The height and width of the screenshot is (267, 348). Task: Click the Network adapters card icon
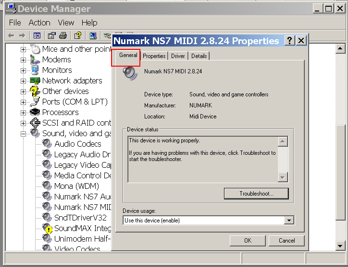[35, 81]
